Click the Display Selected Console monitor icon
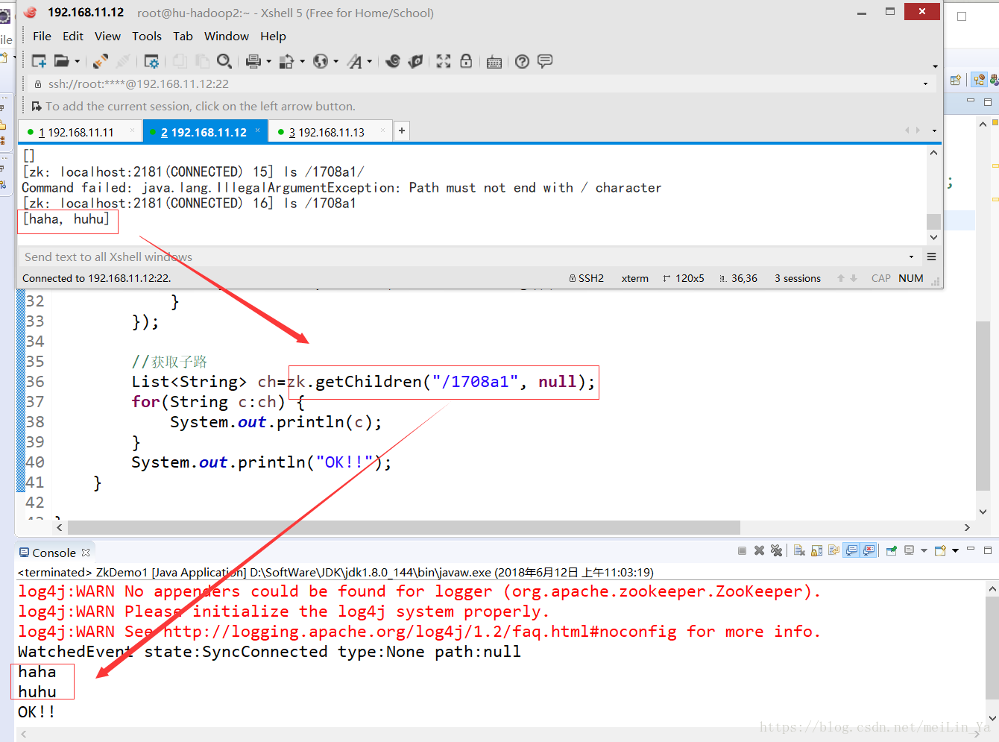999x742 pixels. (x=909, y=551)
